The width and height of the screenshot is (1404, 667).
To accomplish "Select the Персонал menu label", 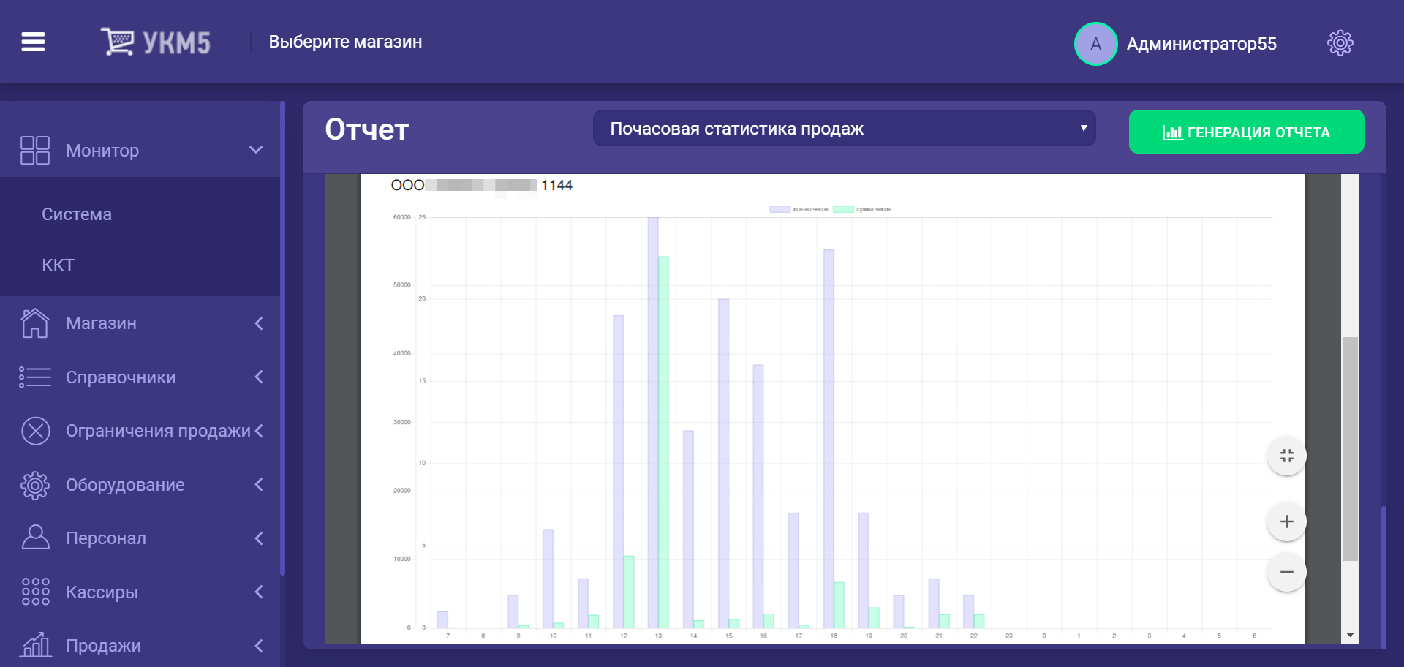I will pos(106,538).
